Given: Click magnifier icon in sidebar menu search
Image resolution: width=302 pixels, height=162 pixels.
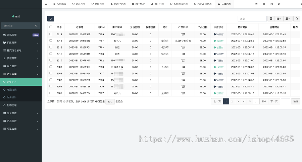Looking at the screenshot, I should click(36, 26).
